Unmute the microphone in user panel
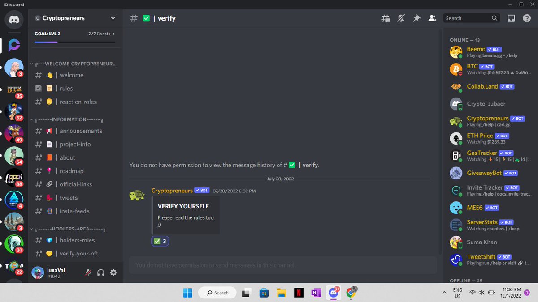This screenshot has width=538, height=302. [x=89, y=272]
